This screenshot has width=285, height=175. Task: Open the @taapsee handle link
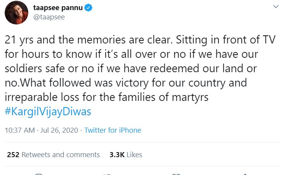pyautogui.click(x=49, y=17)
